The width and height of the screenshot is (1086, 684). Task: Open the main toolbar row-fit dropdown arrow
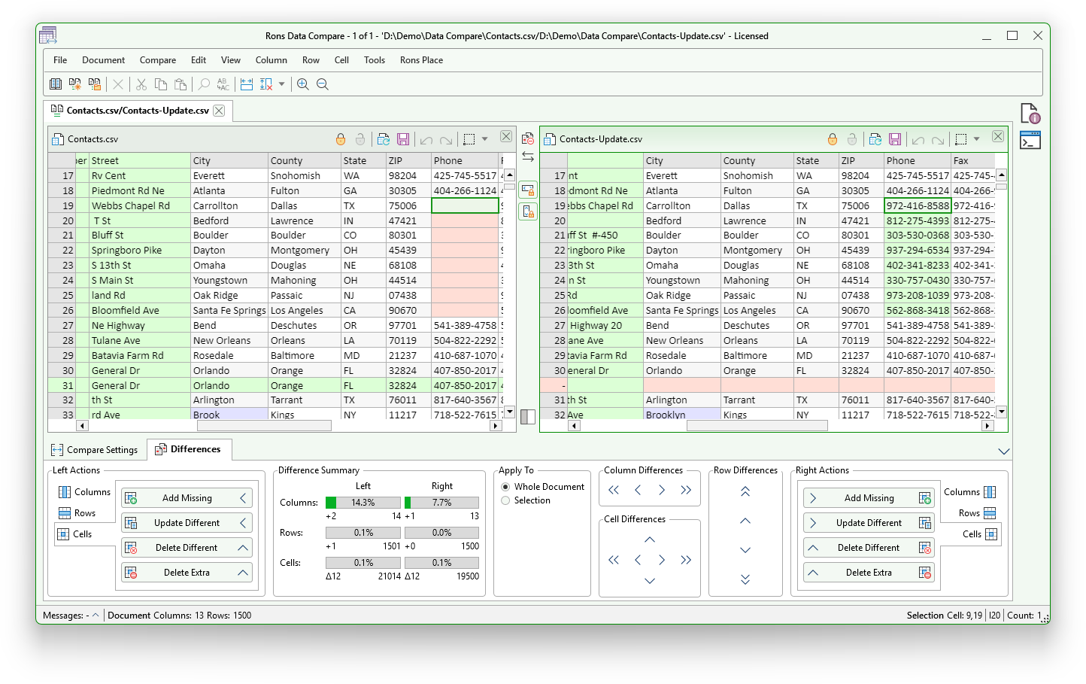(x=282, y=84)
